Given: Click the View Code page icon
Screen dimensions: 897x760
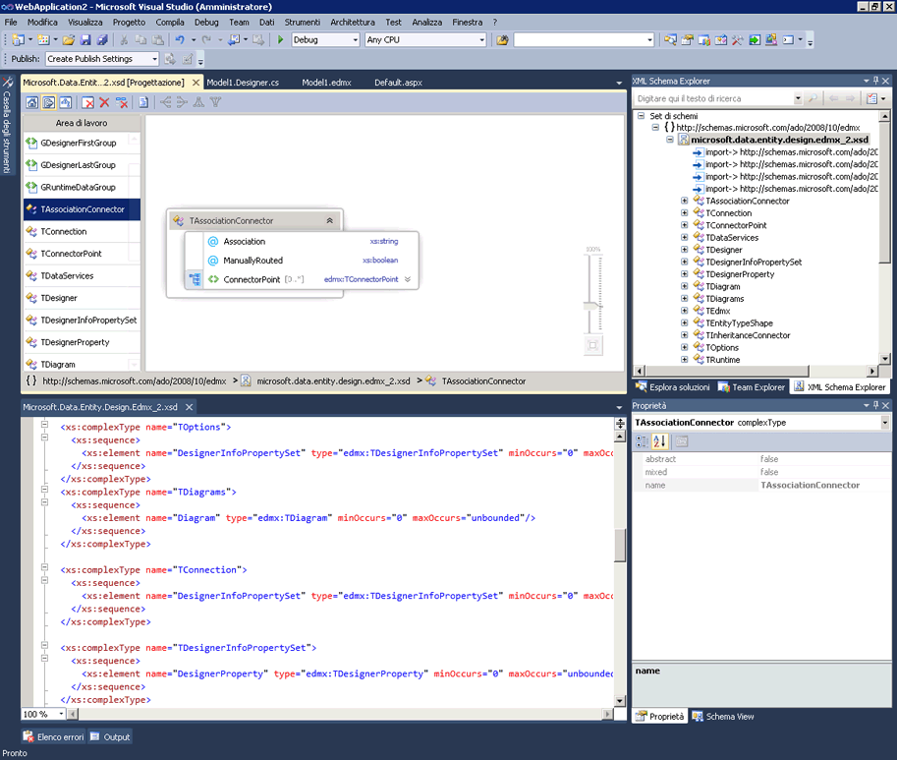Looking at the screenshot, I should pyautogui.click(x=143, y=102).
